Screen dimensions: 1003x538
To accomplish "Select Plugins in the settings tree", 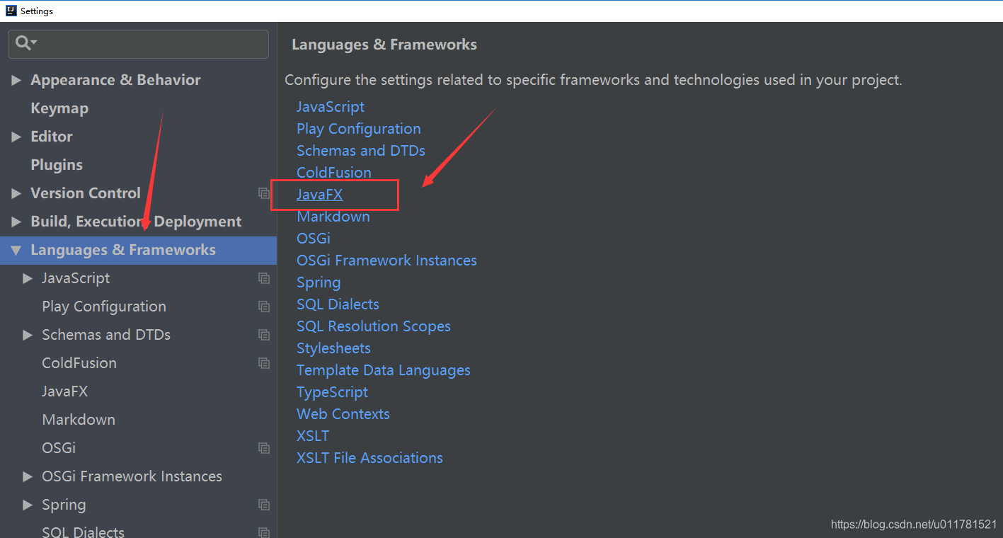I will tap(57, 165).
